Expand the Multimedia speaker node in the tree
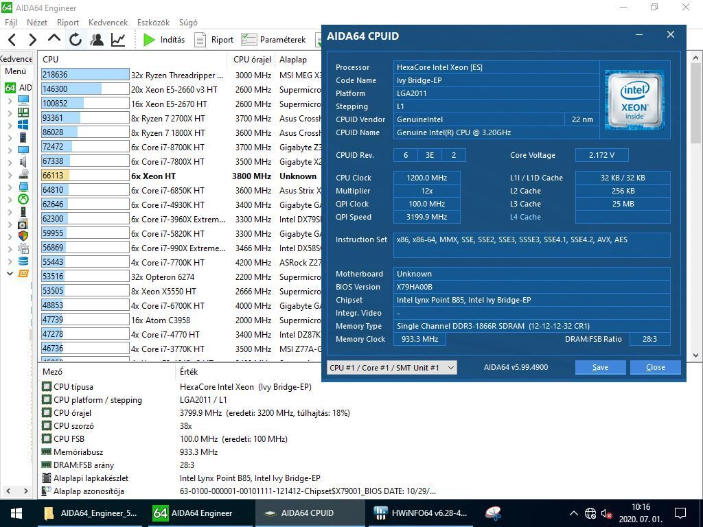This screenshot has height=527, width=703. click(10, 162)
